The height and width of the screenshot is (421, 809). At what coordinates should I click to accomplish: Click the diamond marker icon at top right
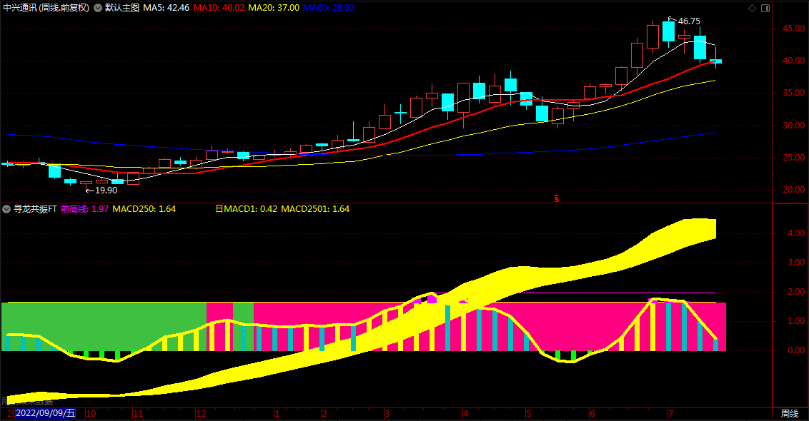[753, 8]
